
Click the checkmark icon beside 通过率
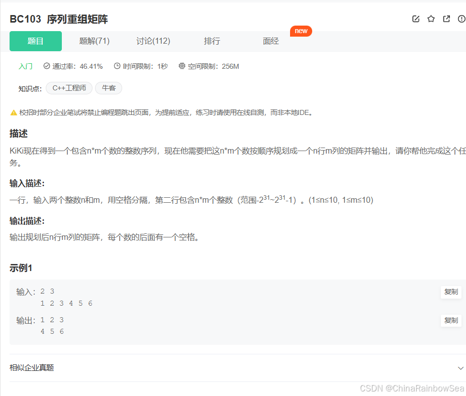coord(46,66)
